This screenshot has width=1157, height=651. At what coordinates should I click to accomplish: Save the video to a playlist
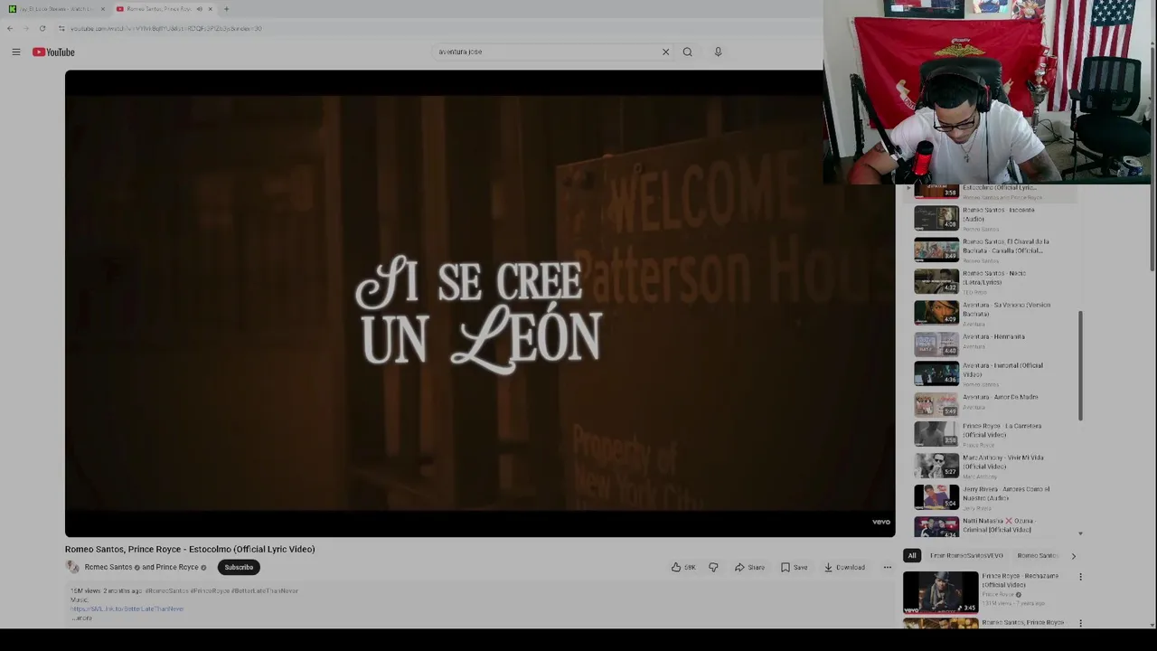coord(794,567)
